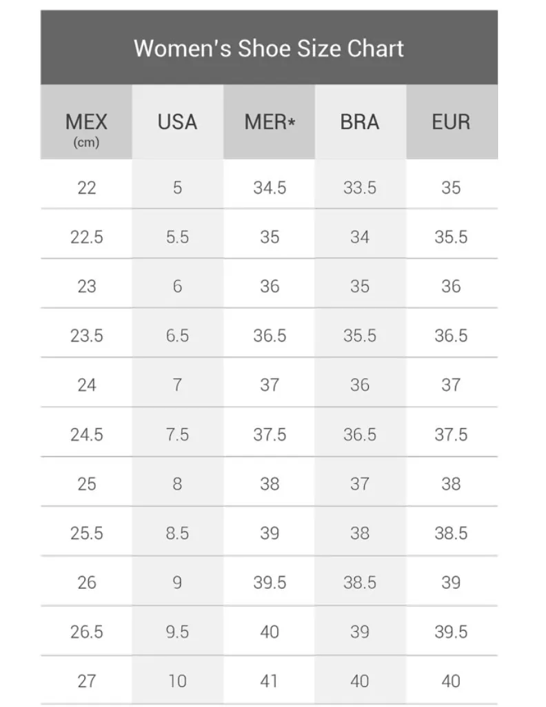Click USA size 10 cell
This screenshot has width=546, height=707.
(177, 681)
